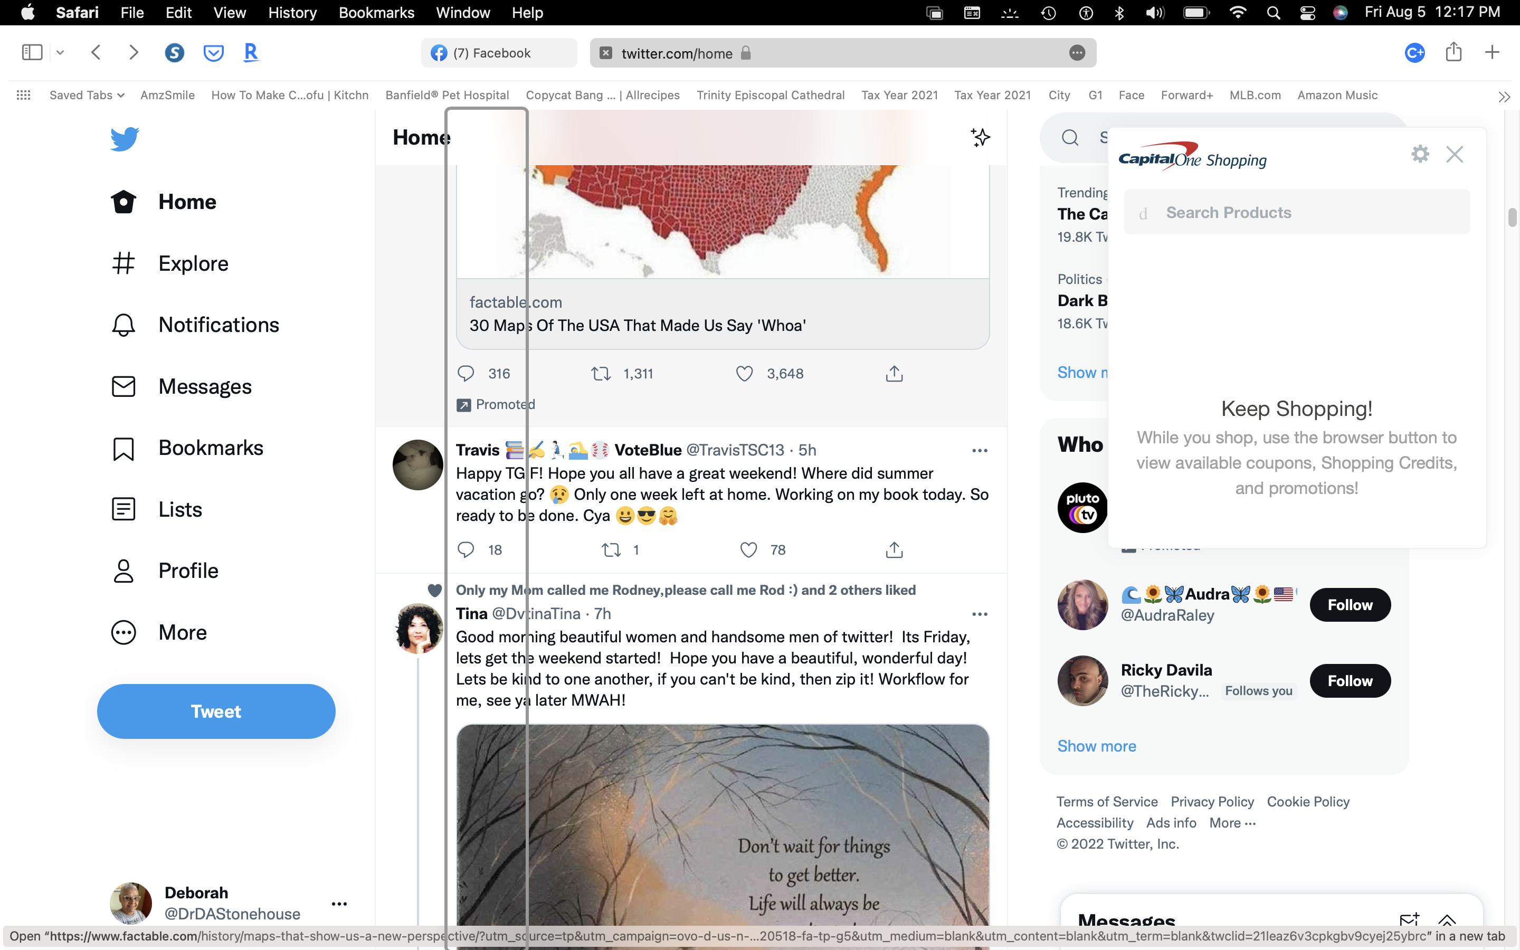This screenshot has width=1520, height=950.
Task: Expand Saved Tabs bookmarks dropdown
Action: pyautogui.click(x=87, y=95)
